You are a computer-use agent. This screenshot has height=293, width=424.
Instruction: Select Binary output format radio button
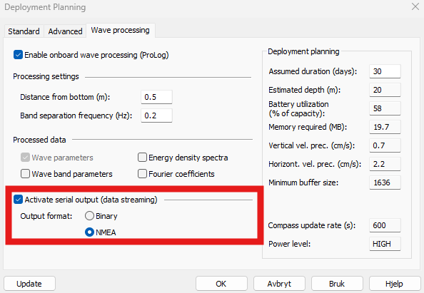(89, 216)
